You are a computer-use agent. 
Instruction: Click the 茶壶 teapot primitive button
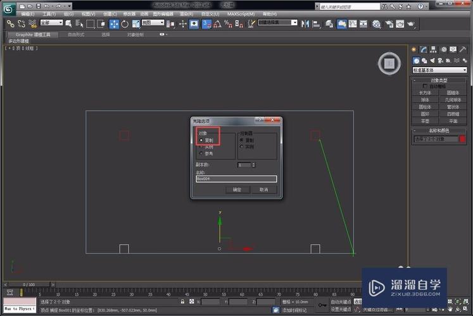(x=425, y=121)
